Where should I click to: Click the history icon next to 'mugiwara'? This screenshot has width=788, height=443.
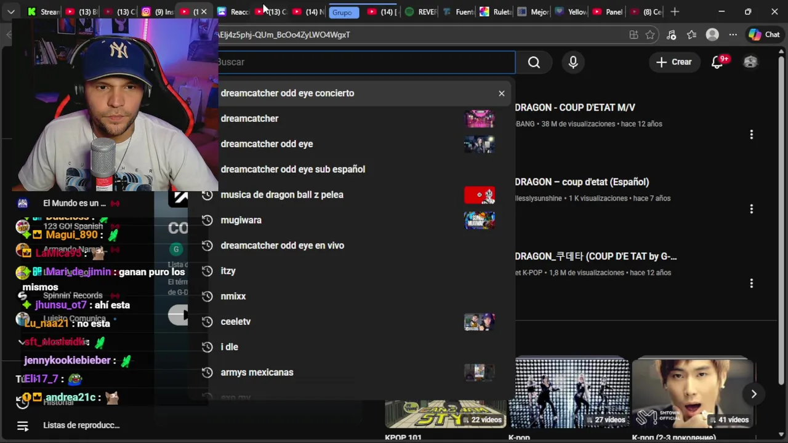pos(207,220)
